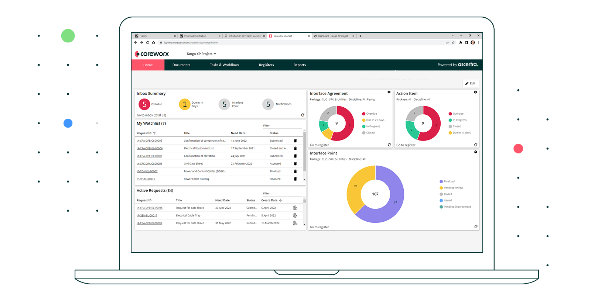Refresh the Interface Agreement chart
Image resolution: width=591 pixels, height=298 pixels.
point(389,145)
